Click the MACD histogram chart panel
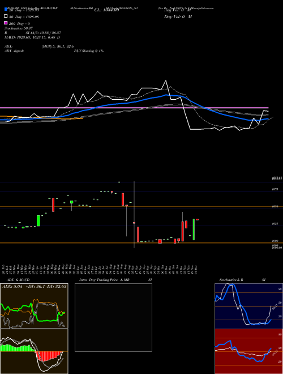The height and width of the screenshot is (374, 283). click(34, 351)
